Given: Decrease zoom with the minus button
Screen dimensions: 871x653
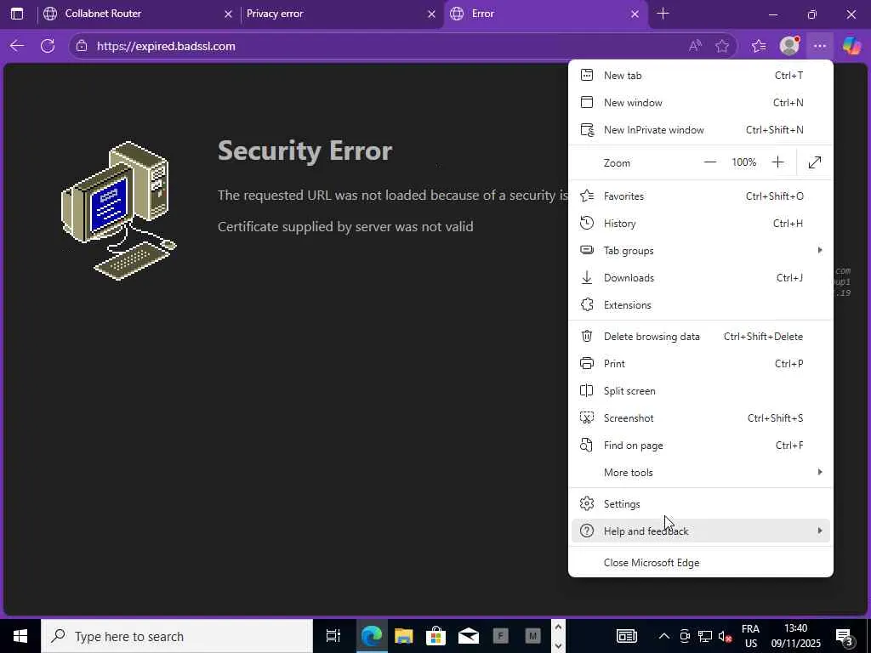Looking at the screenshot, I should [710, 162].
